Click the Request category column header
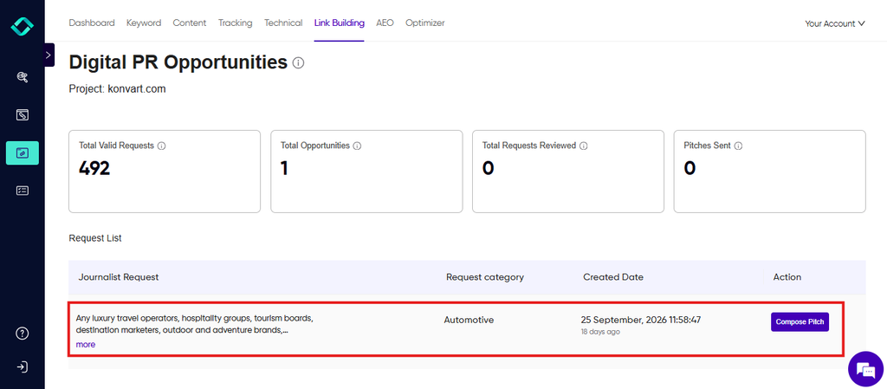The height and width of the screenshot is (389, 887). pyautogui.click(x=485, y=277)
